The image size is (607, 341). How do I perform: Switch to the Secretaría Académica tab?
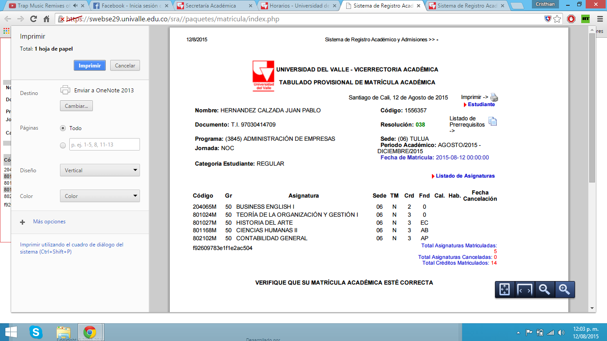pyautogui.click(x=213, y=6)
